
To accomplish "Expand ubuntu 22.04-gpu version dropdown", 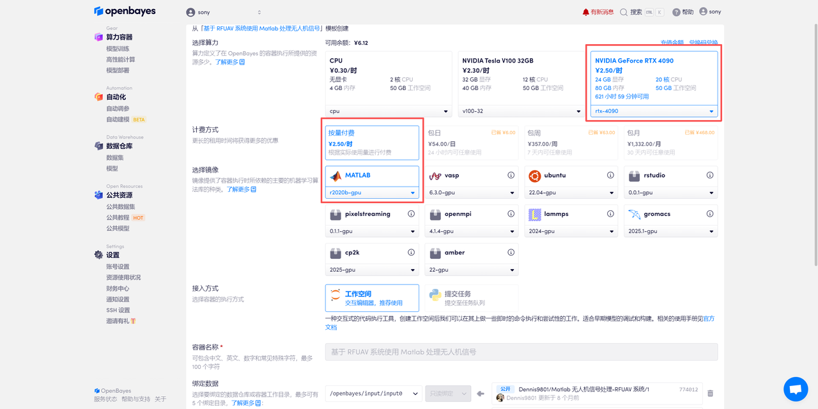I will click(x=571, y=192).
